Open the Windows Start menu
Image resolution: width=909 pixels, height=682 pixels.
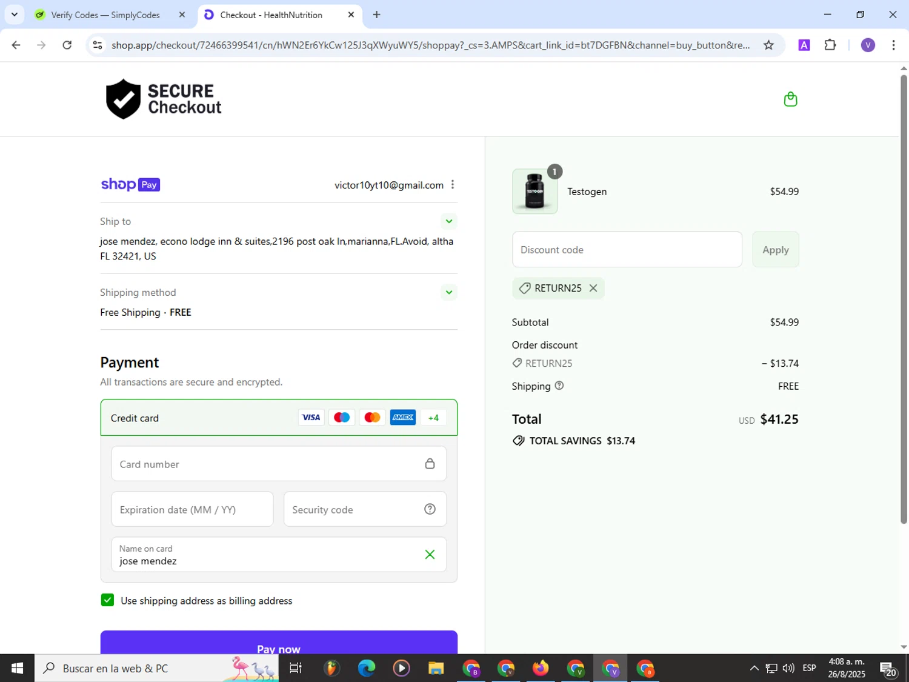point(17,668)
